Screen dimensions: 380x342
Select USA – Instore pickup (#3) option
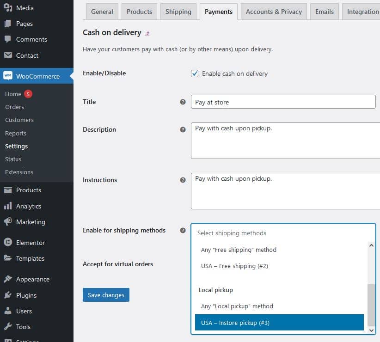coord(279,323)
